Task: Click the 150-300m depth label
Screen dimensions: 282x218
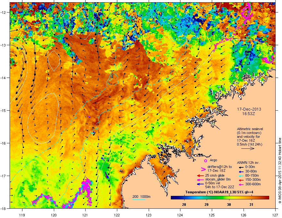Action: (253, 180)
